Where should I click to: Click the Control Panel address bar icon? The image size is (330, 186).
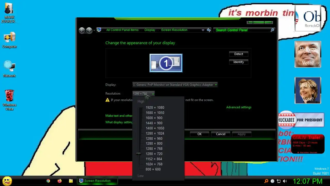tap(99, 30)
